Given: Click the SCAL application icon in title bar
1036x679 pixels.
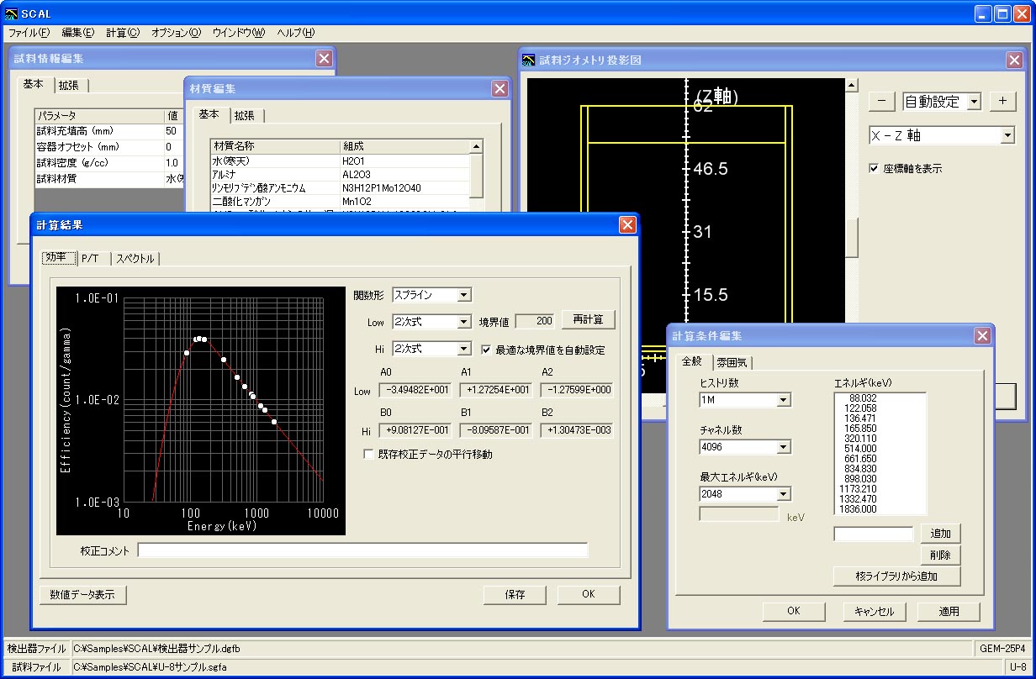Looking at the screenshot, I should point(10,13).
